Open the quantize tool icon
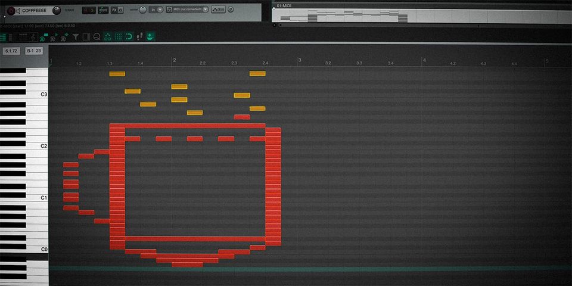Screen dimensions: 572x286 point(97,37)
